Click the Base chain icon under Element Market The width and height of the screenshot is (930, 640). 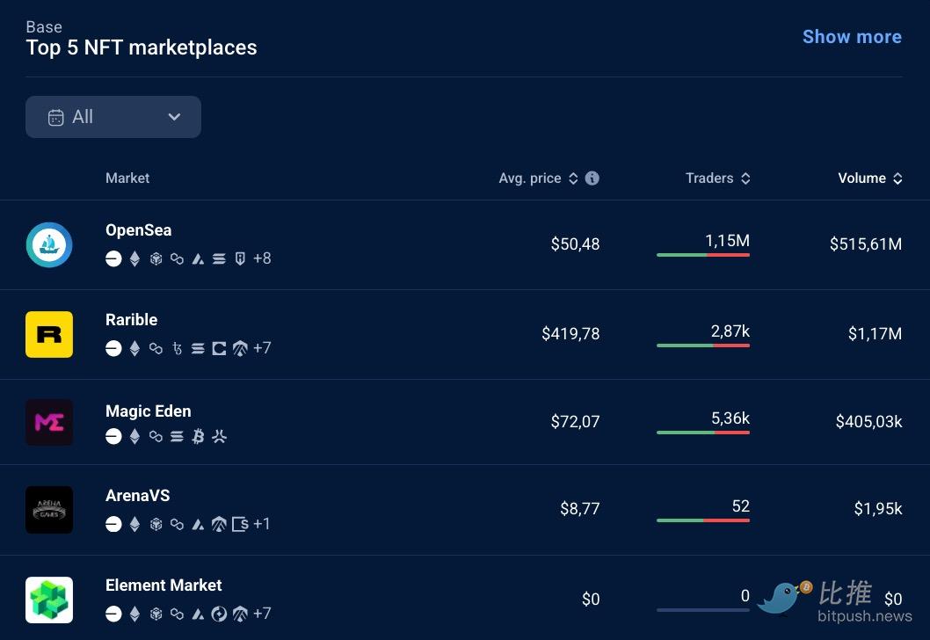(x=113, y=614)
